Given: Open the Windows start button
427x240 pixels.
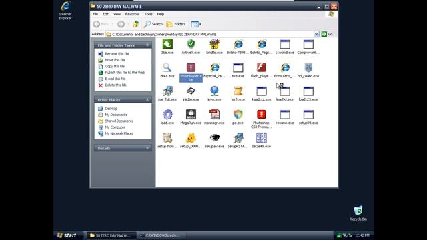Looking at the screenshot, I should pyautogui.click(x=67, y=235).
